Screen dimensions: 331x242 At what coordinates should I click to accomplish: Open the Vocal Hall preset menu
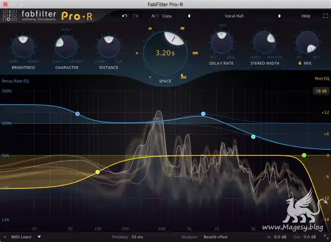pos(234,16)
